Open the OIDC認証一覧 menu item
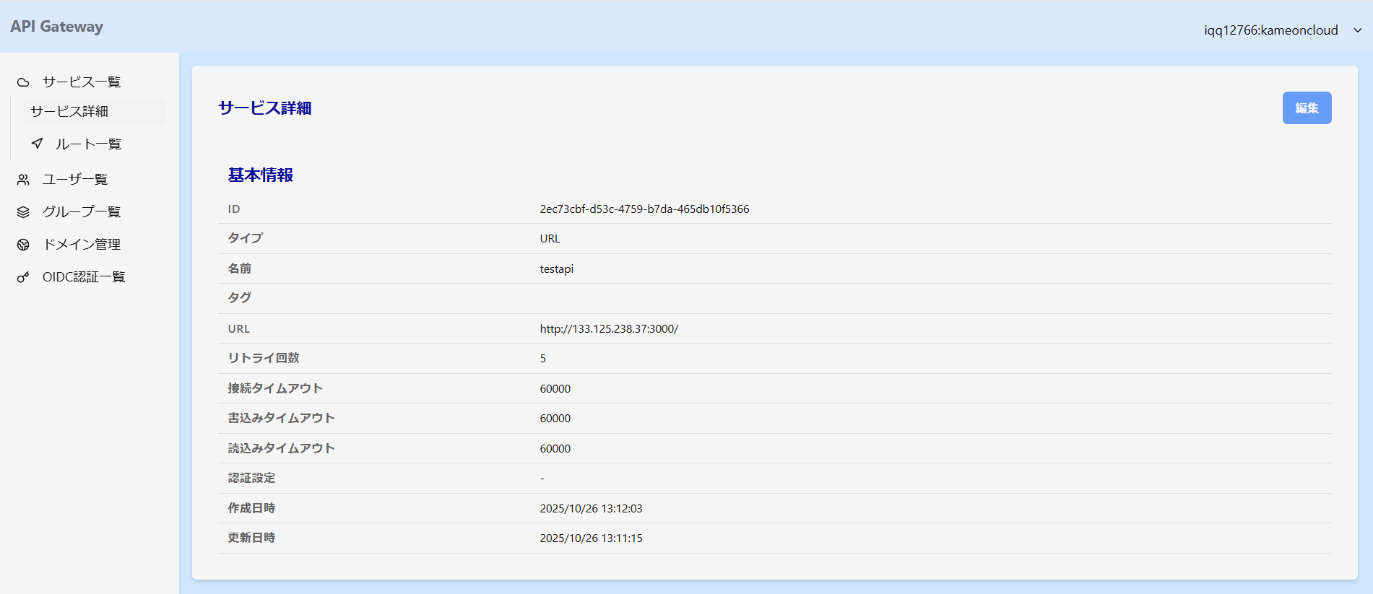Viewport: 1373px width, 594px height. (x=84, y=277)
